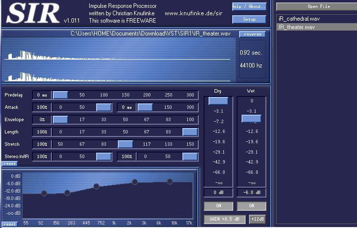357x228 pixels.
Task: Reset the EQ curve with lower reset button
Action: 9,224
